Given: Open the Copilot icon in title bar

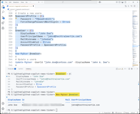Looking at the screenshot, I should 100,2.
